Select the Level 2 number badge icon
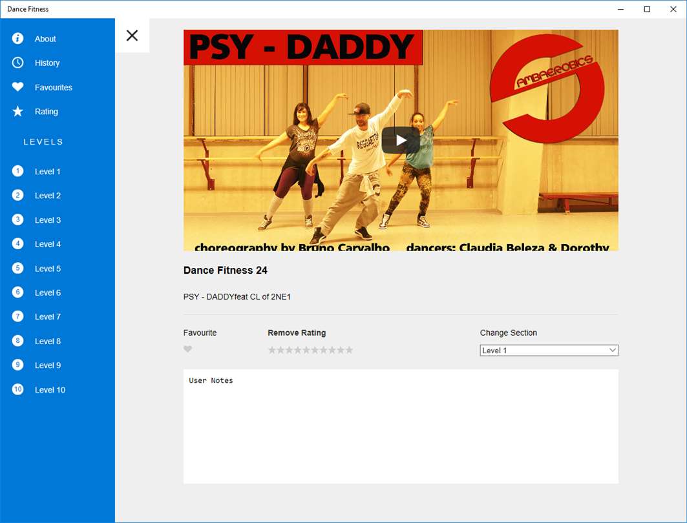687x523 pixels. pos(17,195)
